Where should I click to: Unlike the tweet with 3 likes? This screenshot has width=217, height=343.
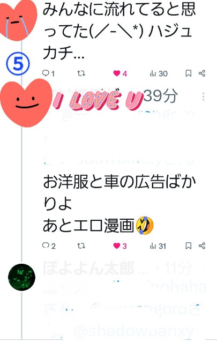point(120,246)
